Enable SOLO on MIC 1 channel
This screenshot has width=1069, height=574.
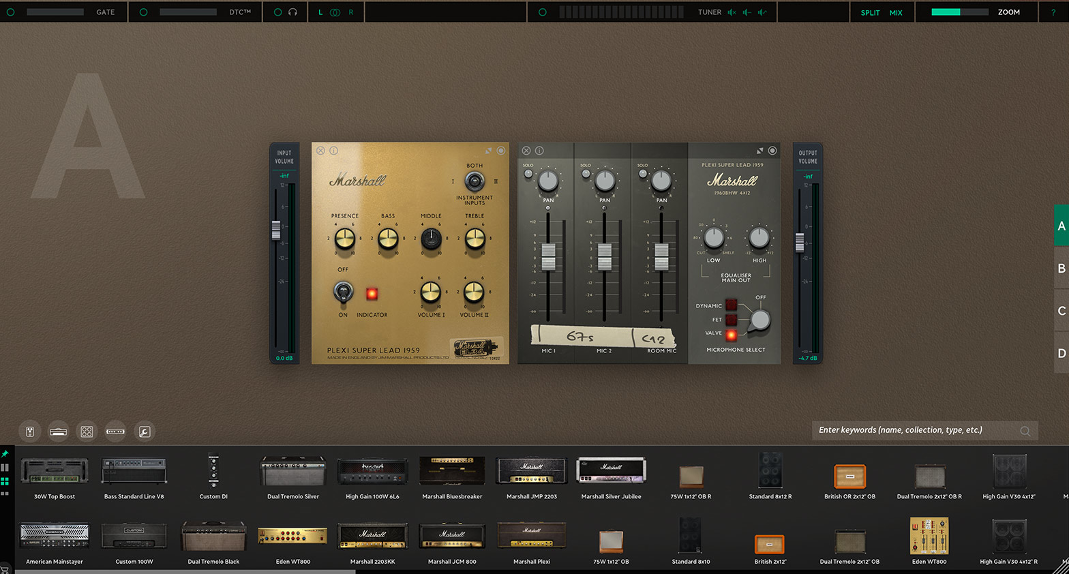[528, 174]
